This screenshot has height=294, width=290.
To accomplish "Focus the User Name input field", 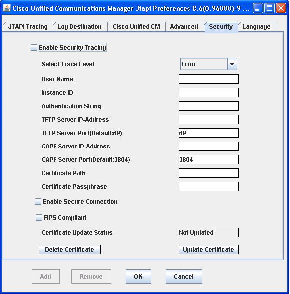I will (x=209, y=79).
